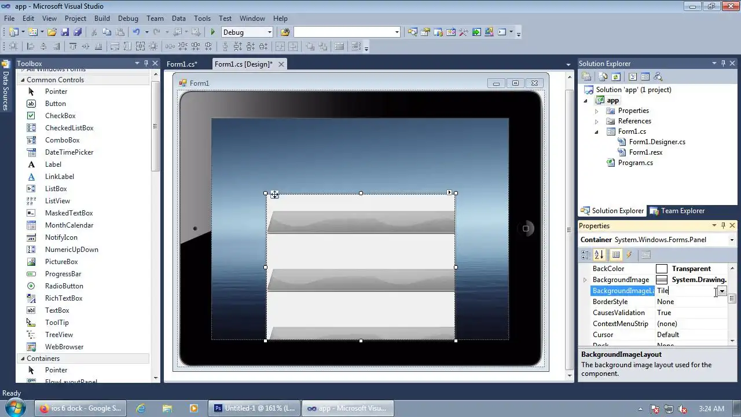The width and height of the screenshot is (741, 417).
Task: Select Form1.resx in Solution Explorer
Action: [x=645, y=152]
